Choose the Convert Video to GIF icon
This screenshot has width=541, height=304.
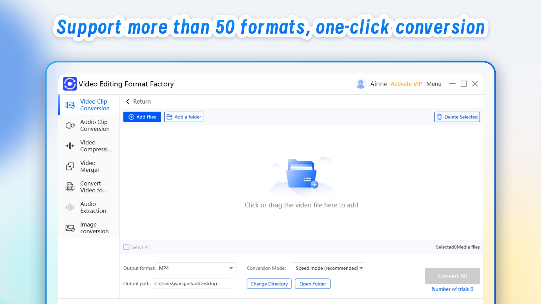click(x=70, y=187)
